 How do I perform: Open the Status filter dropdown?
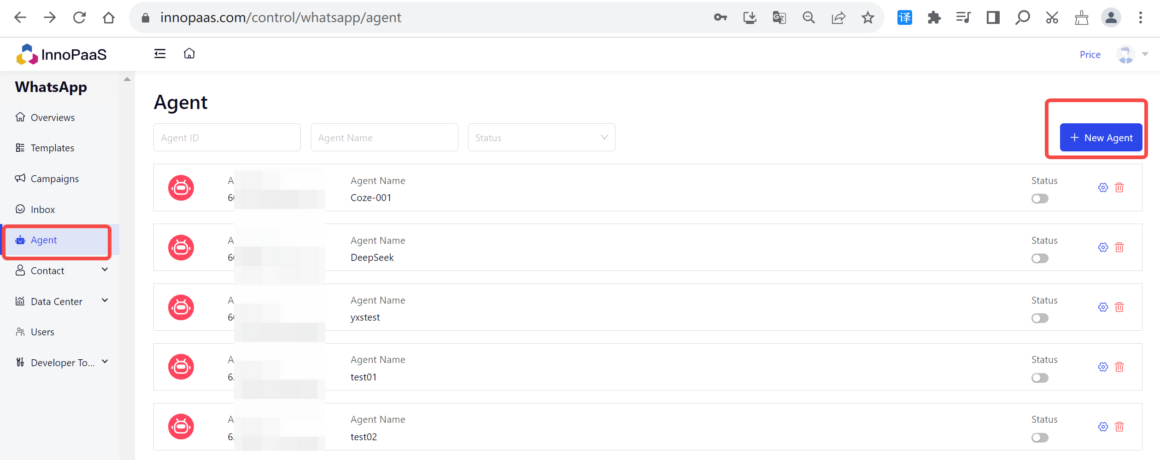541,138
